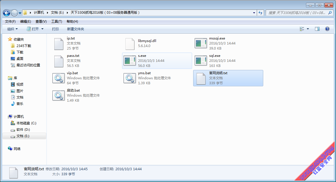
Task: Select the sql.exe application icon
Action: (201, 61)
